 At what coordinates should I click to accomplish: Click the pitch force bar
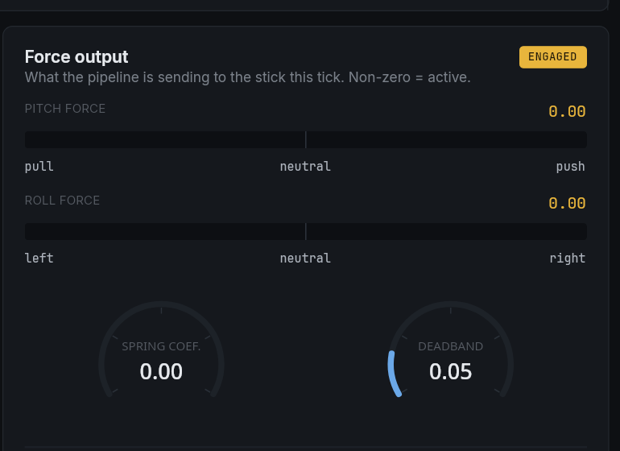click(x=305, y=140)
